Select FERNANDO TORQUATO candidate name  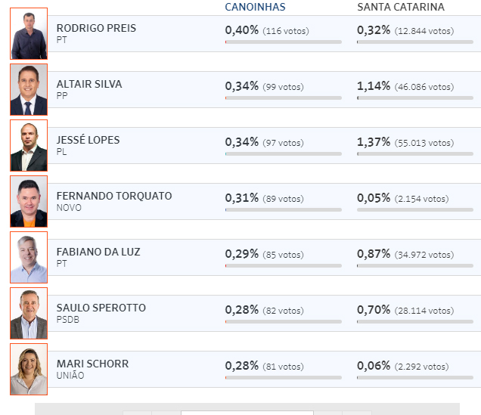(x=114, y=196)
